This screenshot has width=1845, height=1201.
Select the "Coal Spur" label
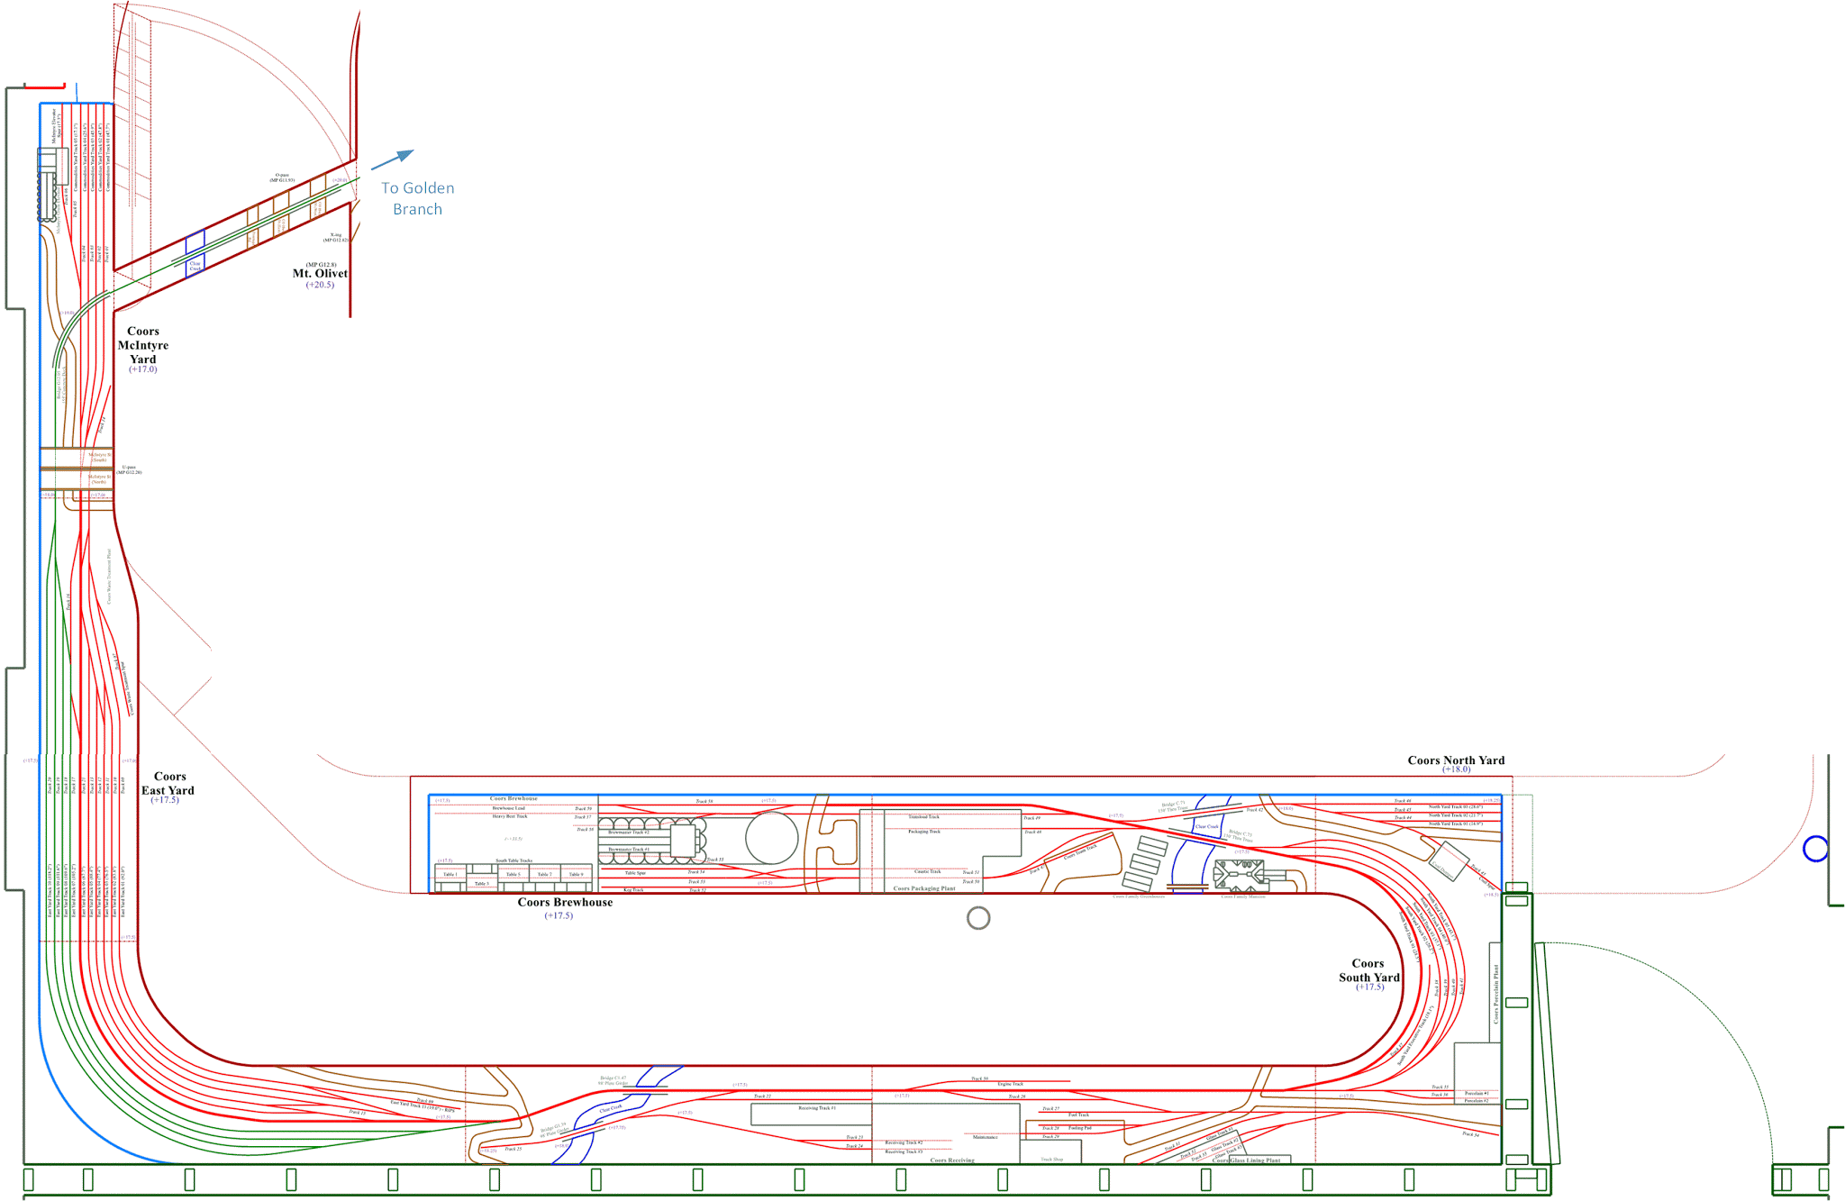[1486, 883]
